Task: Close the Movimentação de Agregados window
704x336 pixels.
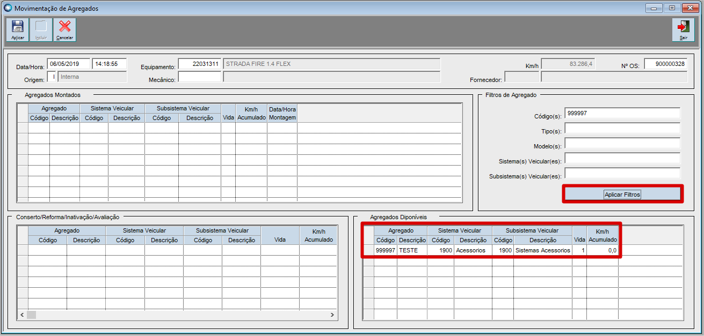Action: click(690, 8)
